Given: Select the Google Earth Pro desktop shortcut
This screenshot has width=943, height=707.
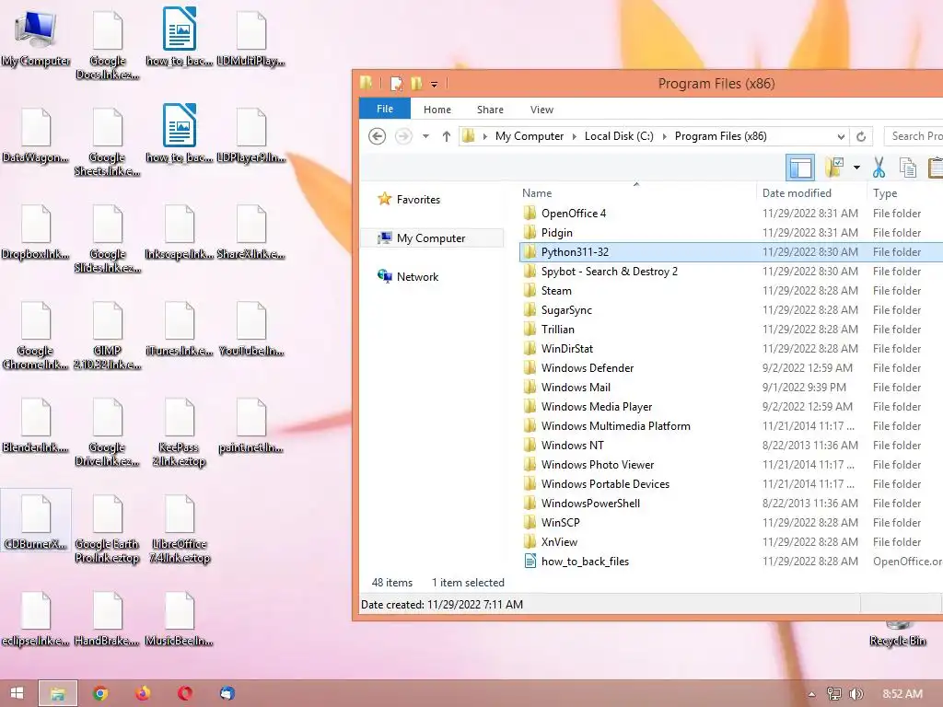Looking at the screenshot, I should coord(108,529).
